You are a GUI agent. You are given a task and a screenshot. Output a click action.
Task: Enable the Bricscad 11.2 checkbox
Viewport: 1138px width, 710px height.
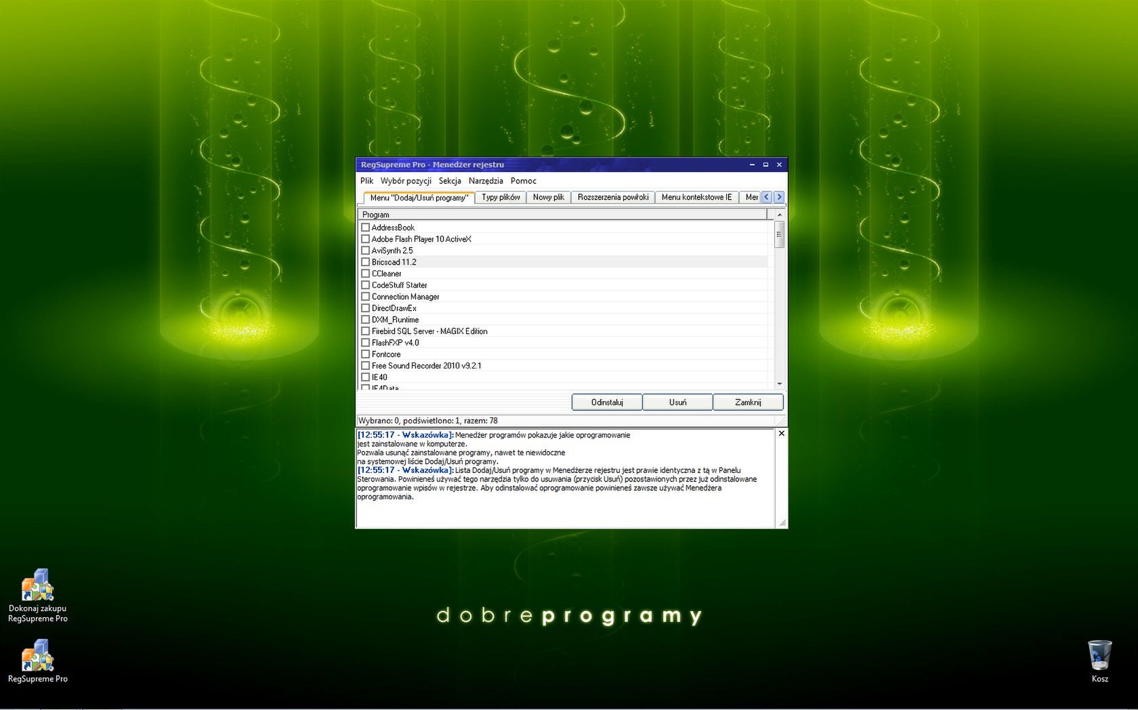(x=365, y=262)
